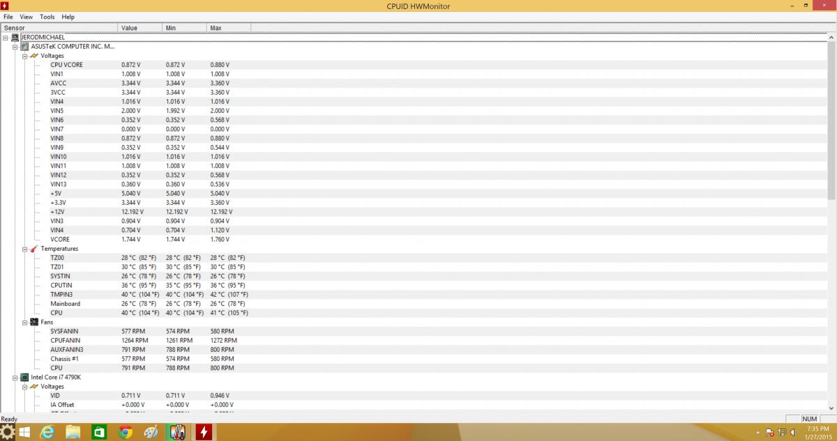Screen dimensions: 837x441
Task: Open the File menu
Action: tap(8, 17)
